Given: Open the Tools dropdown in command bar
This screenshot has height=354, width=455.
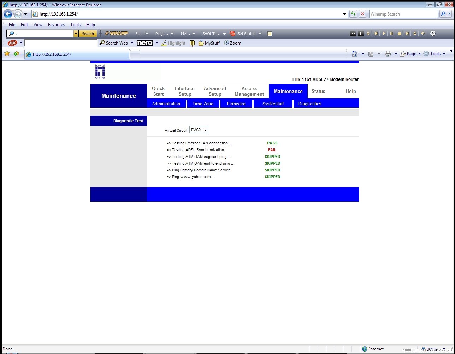Looking at the screenshot, I should [x=434, y=54].
